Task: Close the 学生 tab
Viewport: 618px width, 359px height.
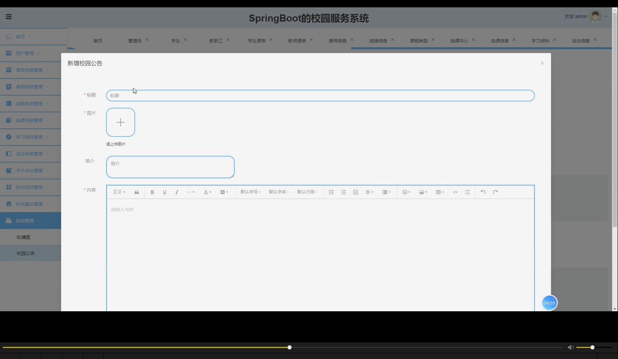Action: point(185,40)
